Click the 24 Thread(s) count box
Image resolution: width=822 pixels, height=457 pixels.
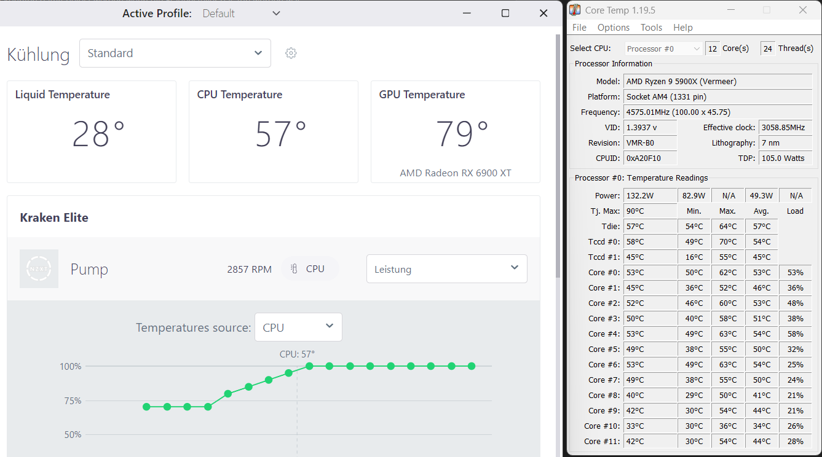[x=768, y=49]
